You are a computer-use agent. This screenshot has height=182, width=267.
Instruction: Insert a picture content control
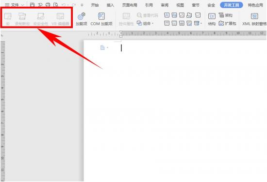pos(182,15)
